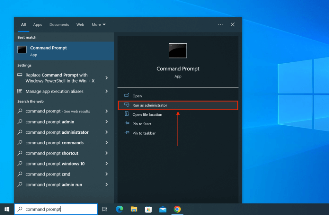The image size is (329, 215).
Task: Open Microsoft Store taskbar icon
Action: 148,209
